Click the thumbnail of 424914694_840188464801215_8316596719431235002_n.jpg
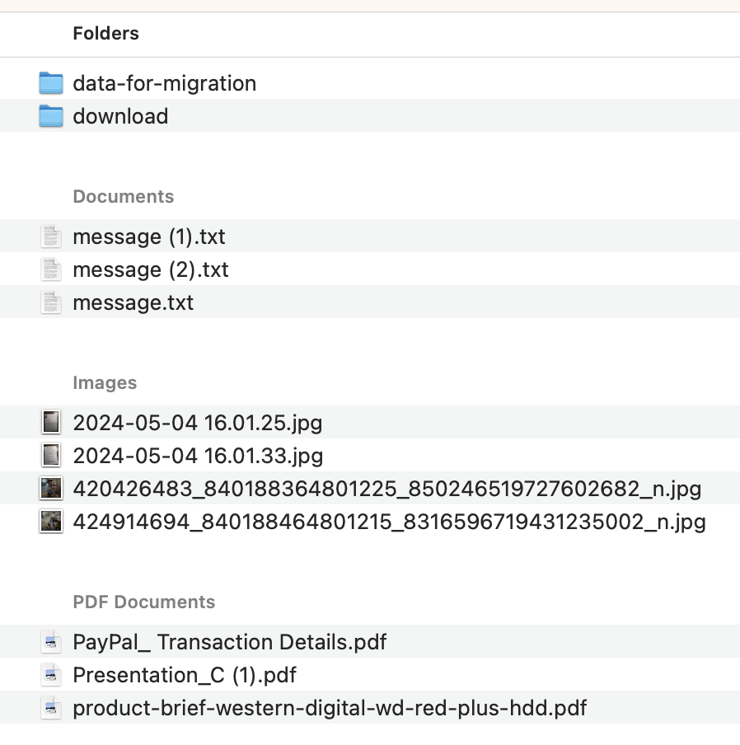Viewport: 740px width, 745px height. 51,522
